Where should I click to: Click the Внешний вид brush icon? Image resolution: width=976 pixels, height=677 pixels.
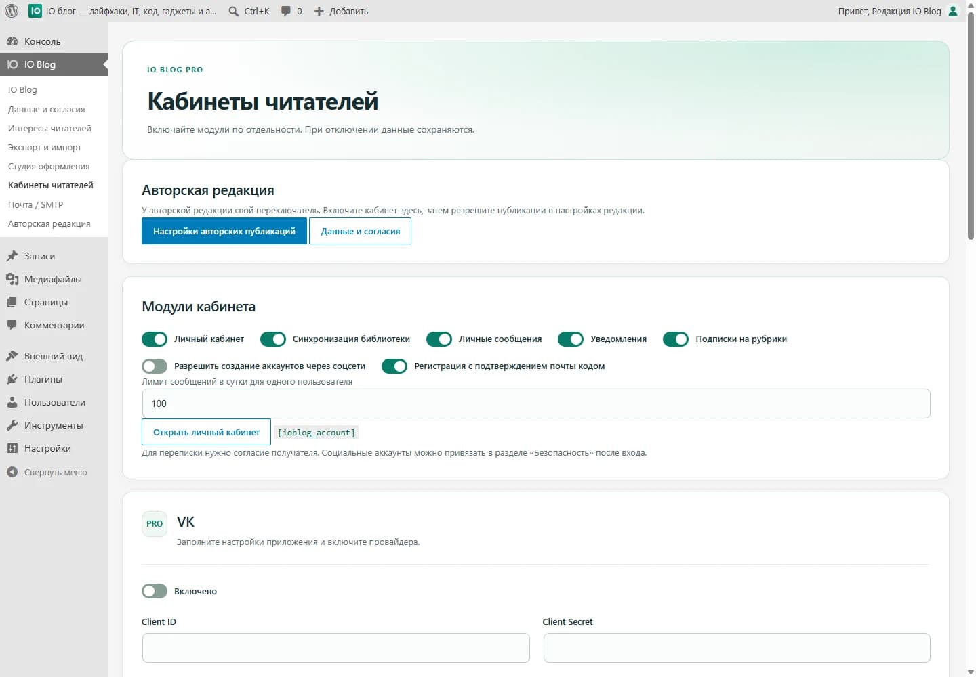[x=12, y=356]
